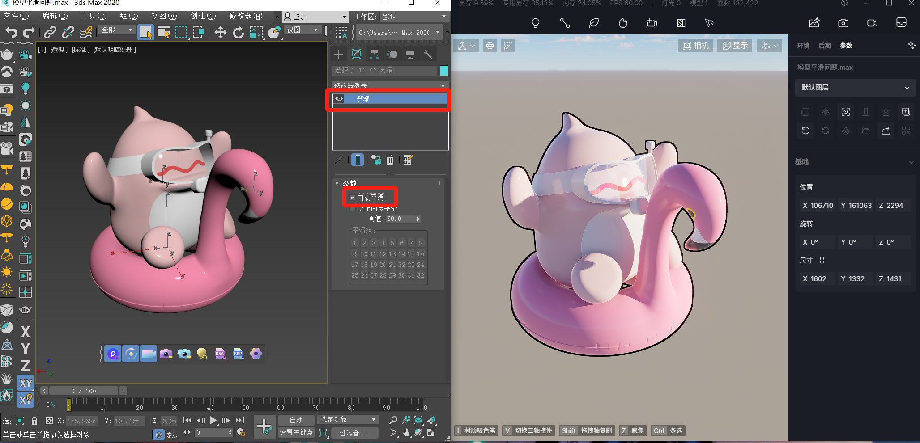Click the leaf icon in D5 toolbar
This screenshot has height=443, width=920.
[594, 23]
